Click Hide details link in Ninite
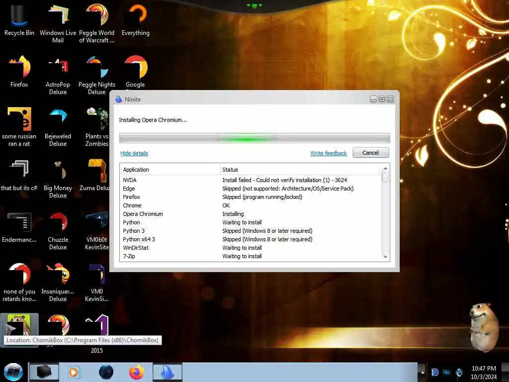509x382 pixels. [134, 153]
